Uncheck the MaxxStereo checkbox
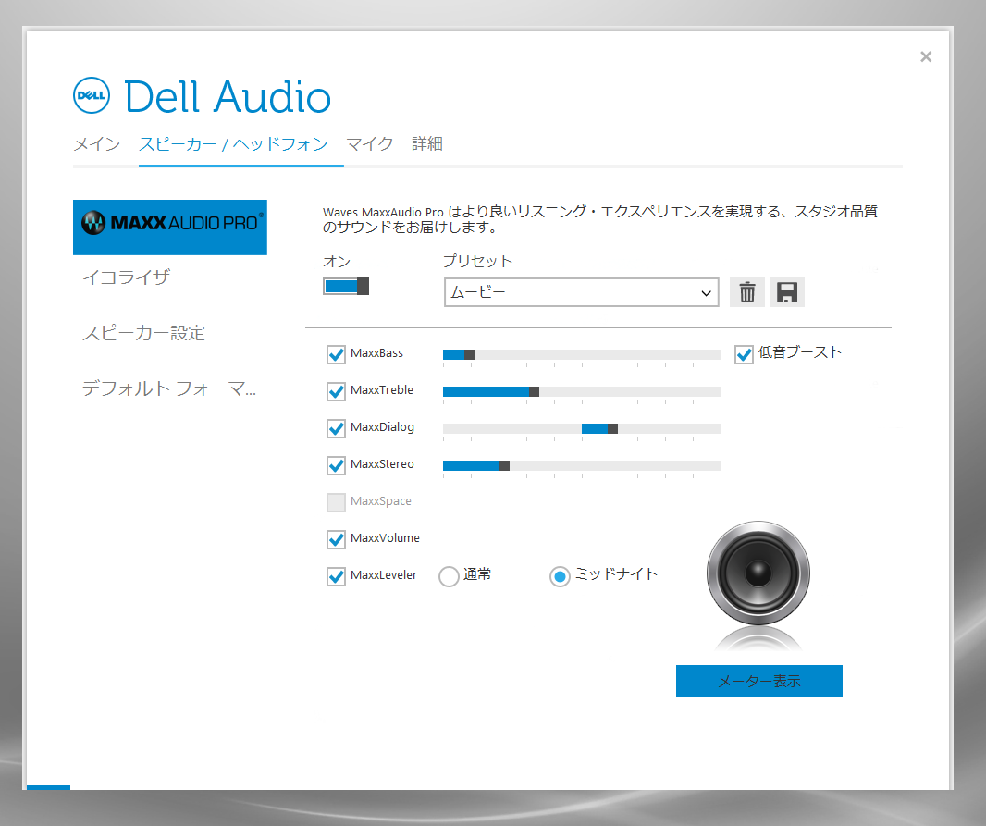The width and height of the screenshot is (986, 826). 336,466
